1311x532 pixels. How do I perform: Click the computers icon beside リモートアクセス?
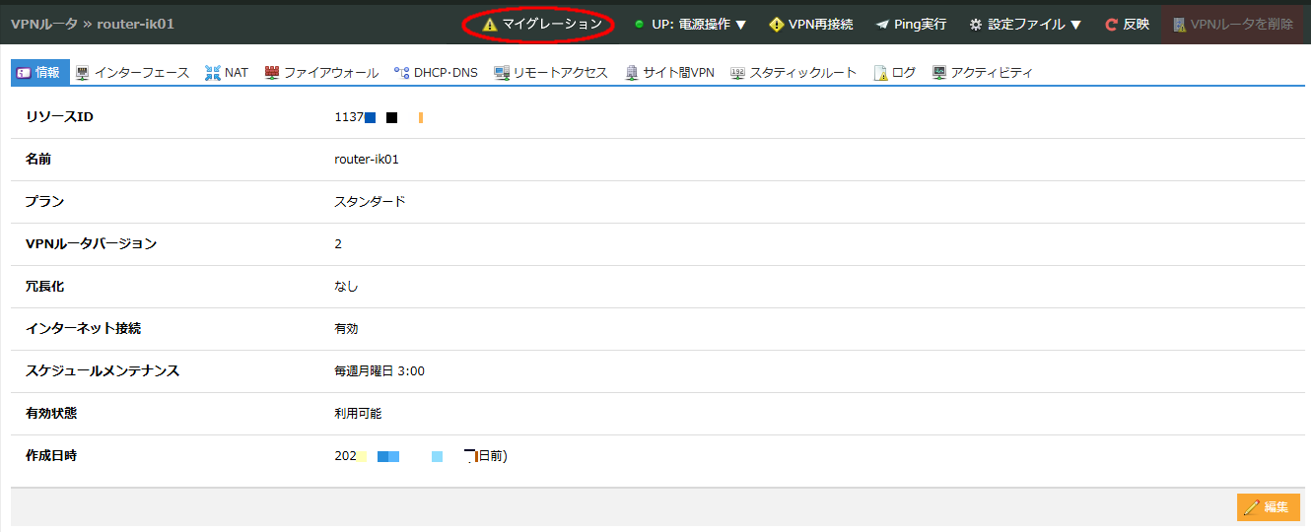pos(502,73)
